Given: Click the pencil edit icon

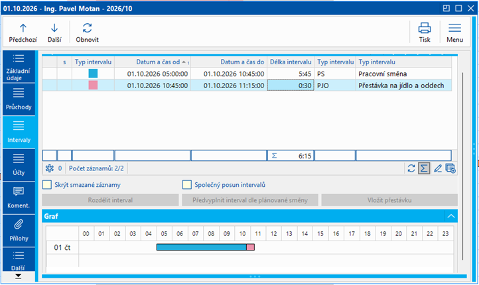Looking at the screenshot, I should pos(438,168).
